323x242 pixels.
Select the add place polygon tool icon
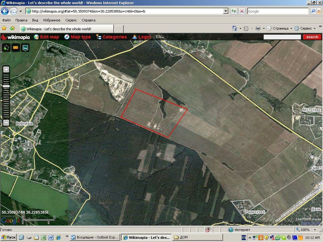6,47
